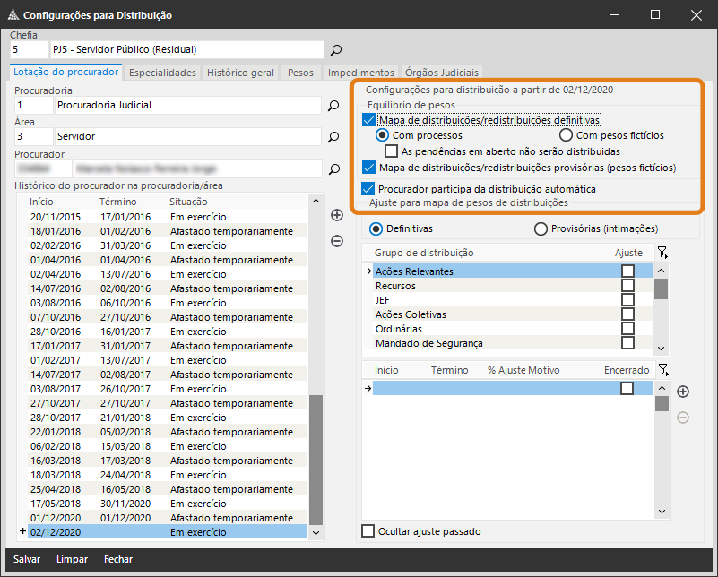Switch to the Especialidades tab

(162, 73)
